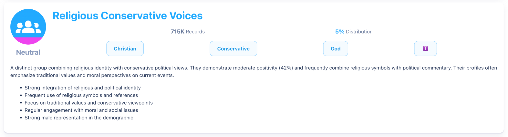Screen dimensions: 508x137
Task: Select the Christian tag chip
Action: (125, 48)
